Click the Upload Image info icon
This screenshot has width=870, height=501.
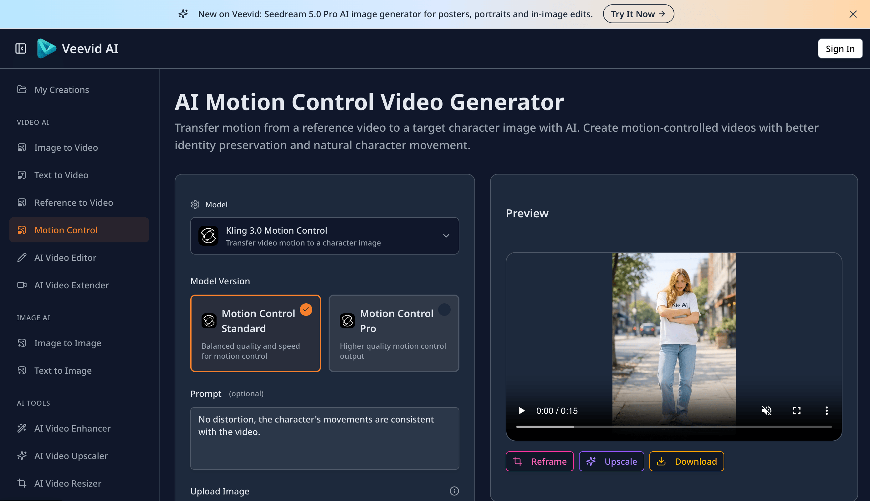point(454,491)
